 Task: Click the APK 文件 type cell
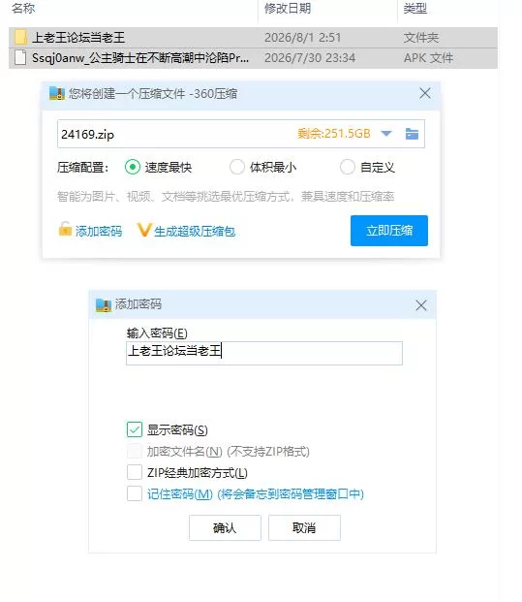click(428, 58)
